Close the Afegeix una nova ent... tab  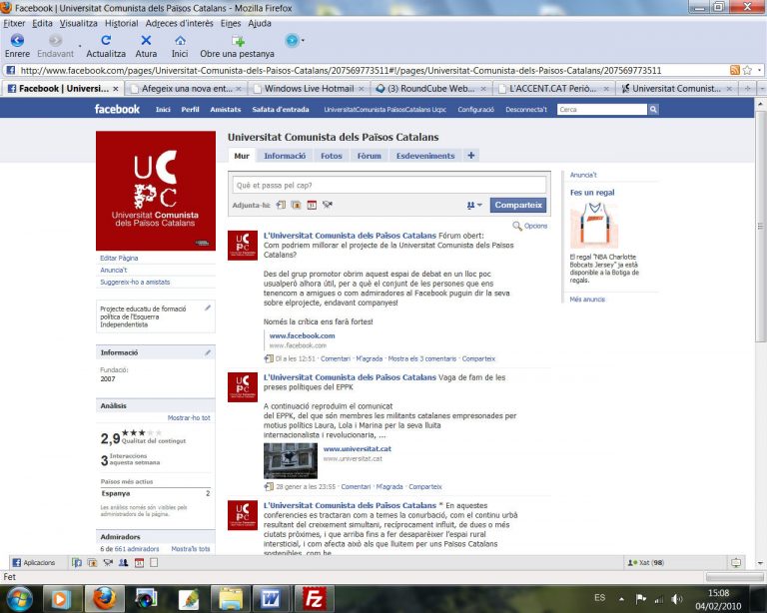click(239, 89)
